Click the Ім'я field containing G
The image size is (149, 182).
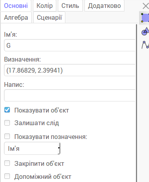click(70, 45)
